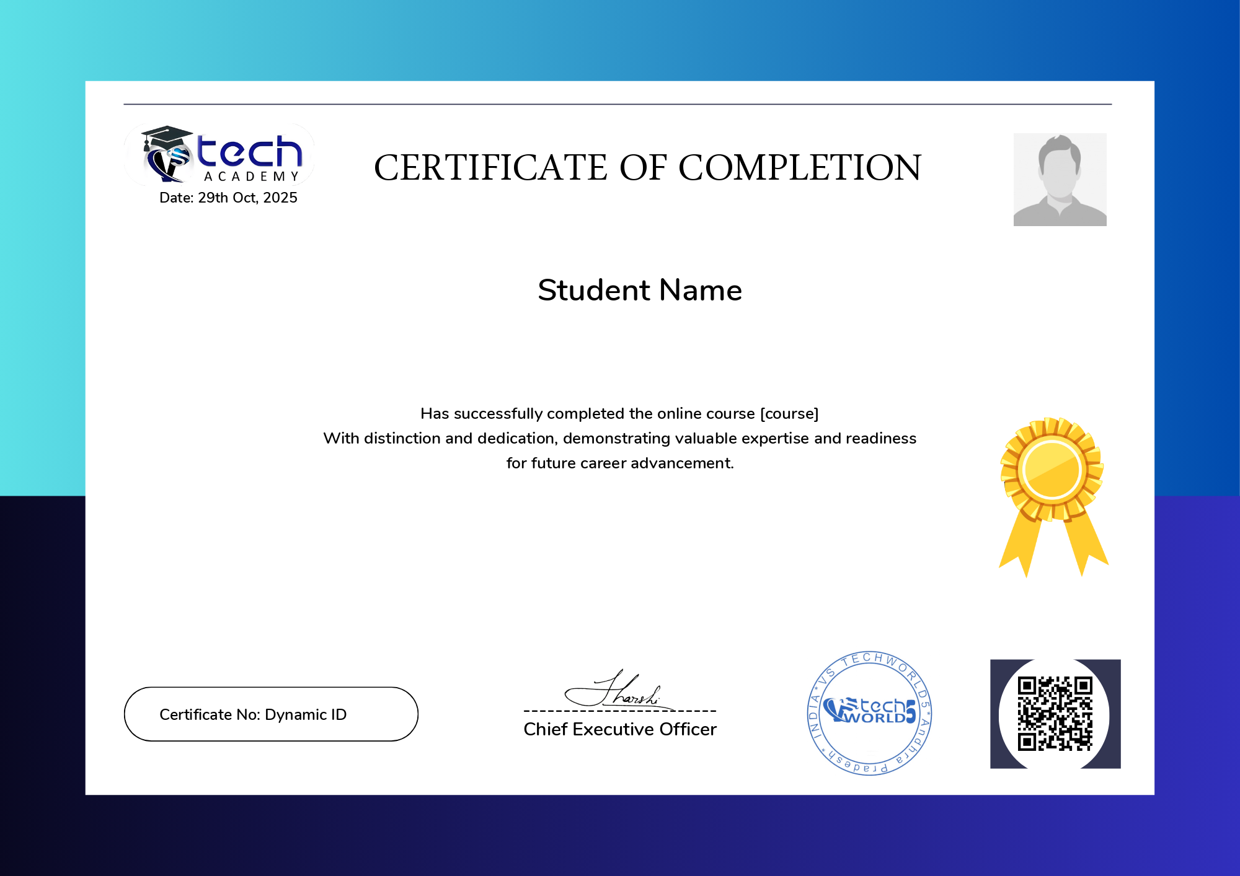1240x876 pixels.
Task: Click the [course] placeholder text
Action: [x=789, y=413]
